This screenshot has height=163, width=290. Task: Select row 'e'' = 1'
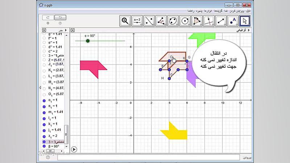click(53, 42)
